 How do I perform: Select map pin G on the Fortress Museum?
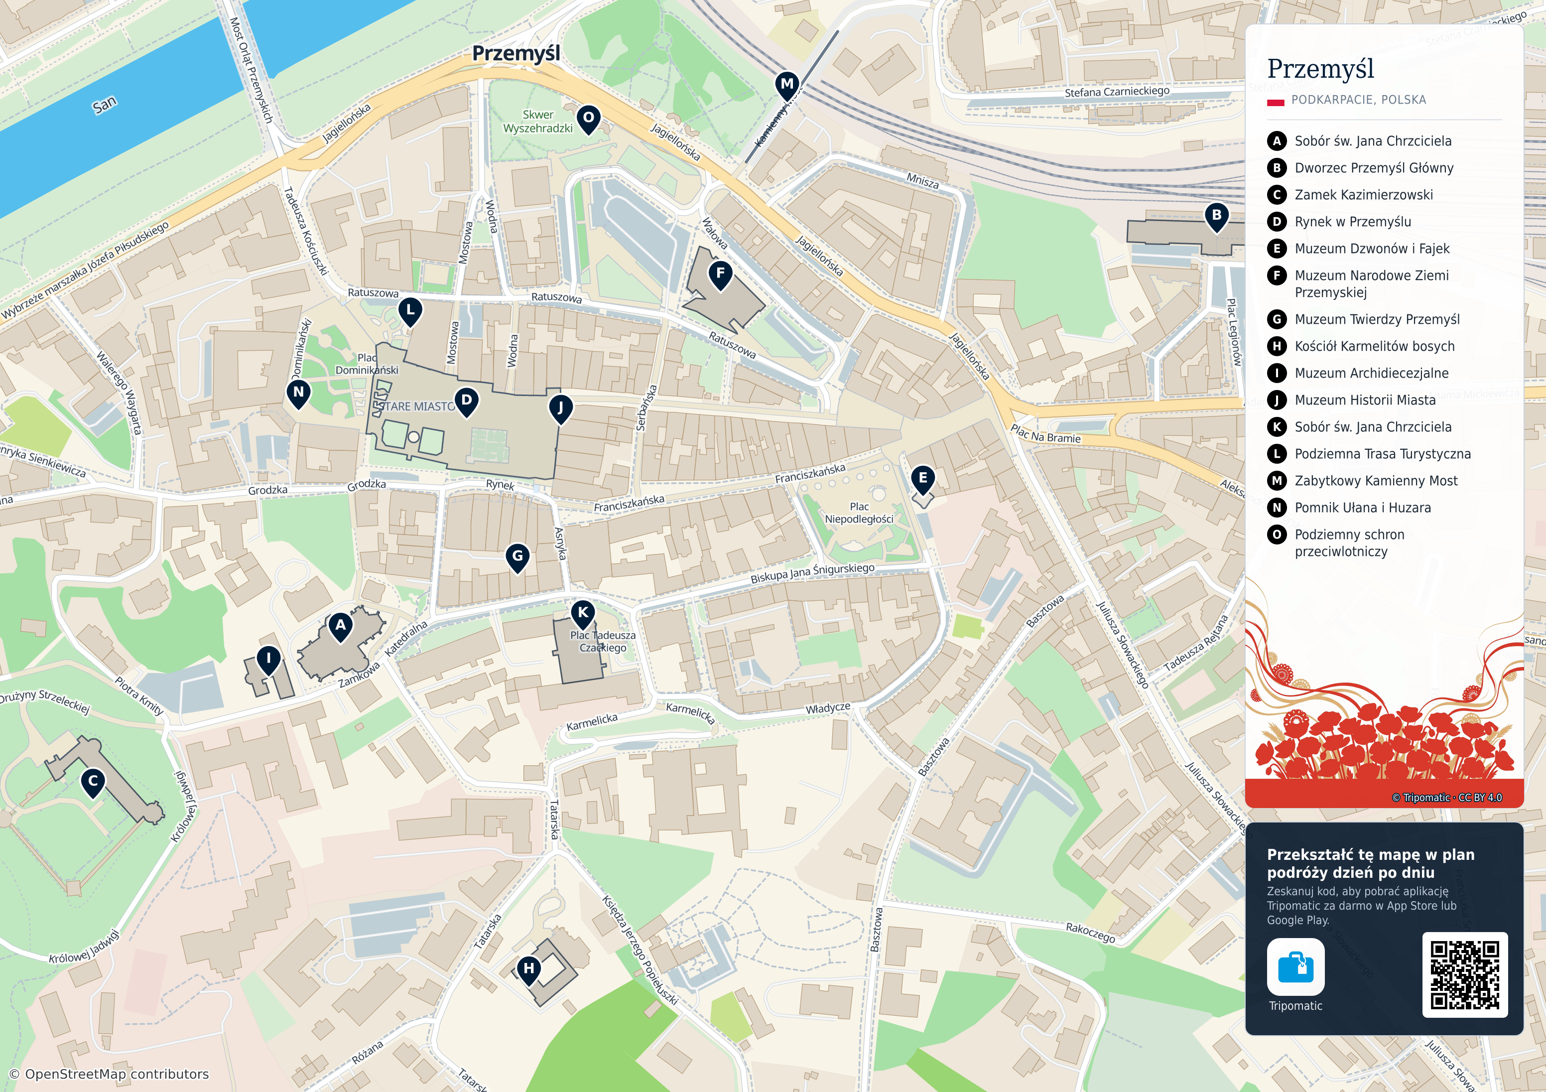point(517,557)
